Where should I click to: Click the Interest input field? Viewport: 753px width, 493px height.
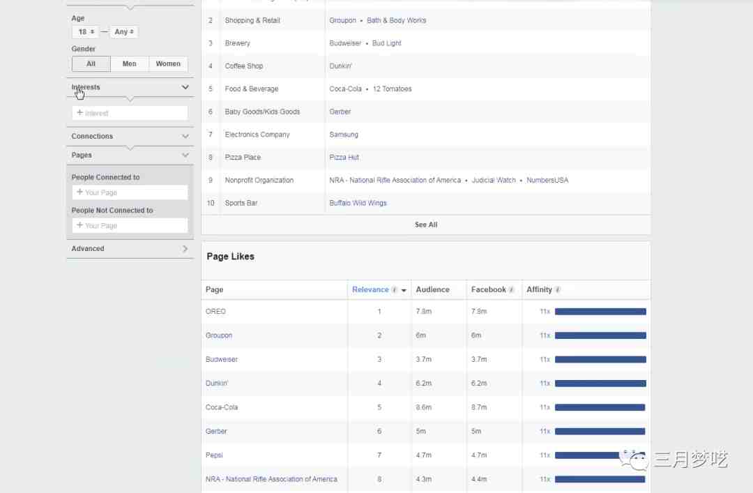[130, 113]
